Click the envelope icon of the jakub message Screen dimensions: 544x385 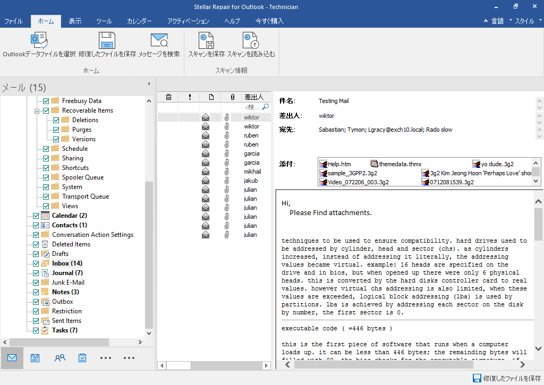[206, 181]
